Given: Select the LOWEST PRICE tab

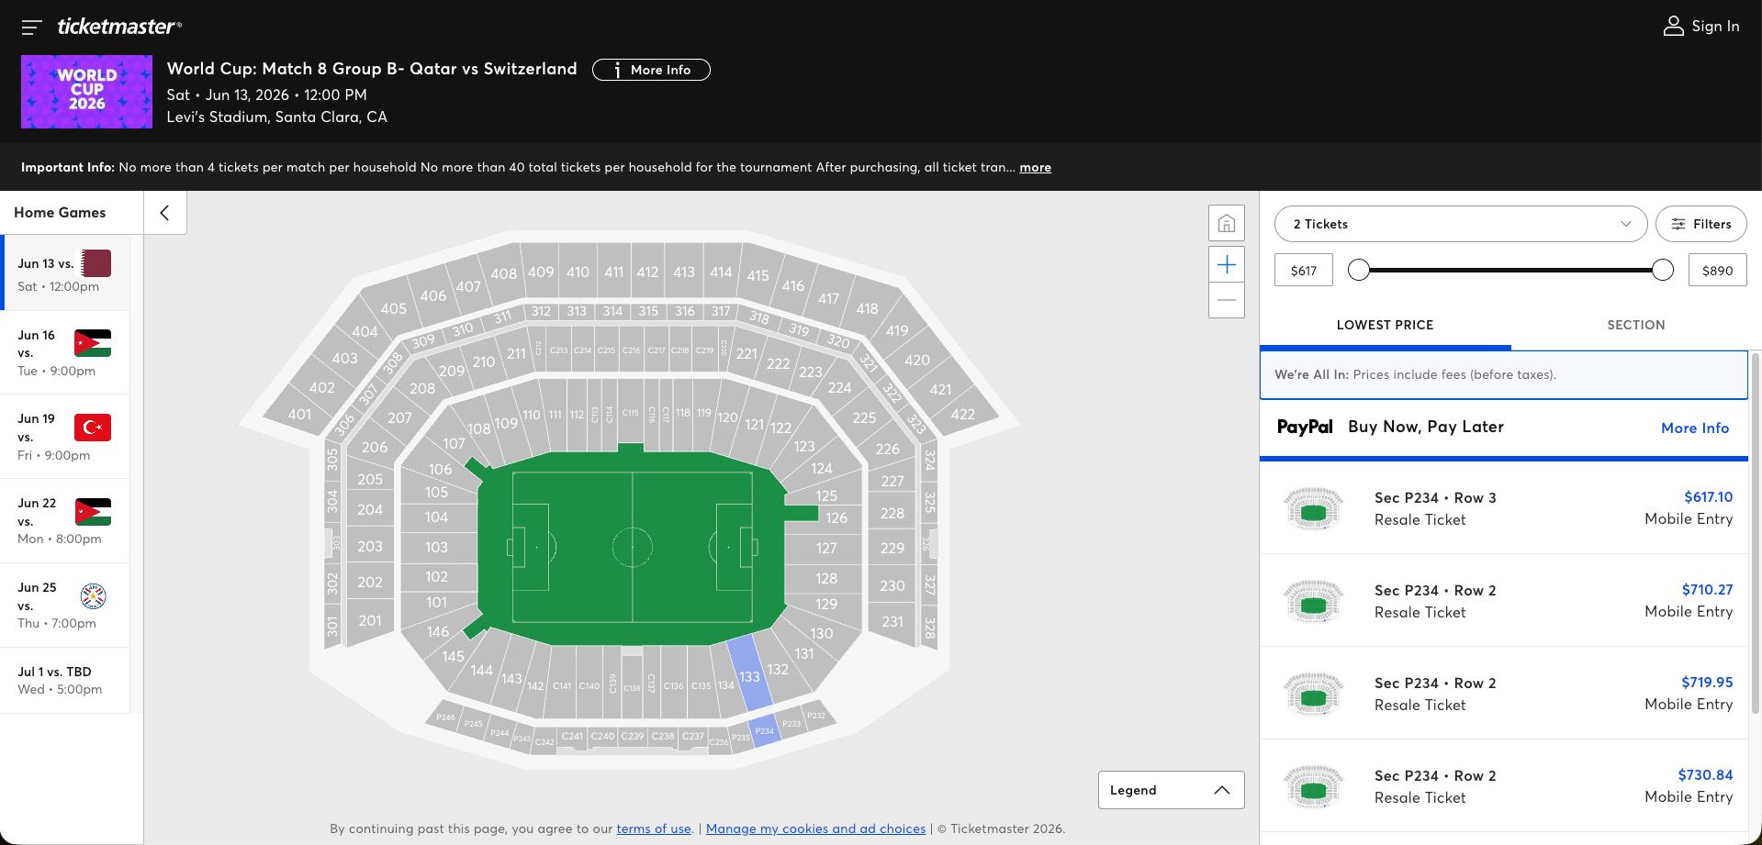Looking at the screenshot, I should 1385,325.
